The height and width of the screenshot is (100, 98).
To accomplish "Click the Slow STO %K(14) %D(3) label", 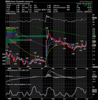I will point(15,84).
